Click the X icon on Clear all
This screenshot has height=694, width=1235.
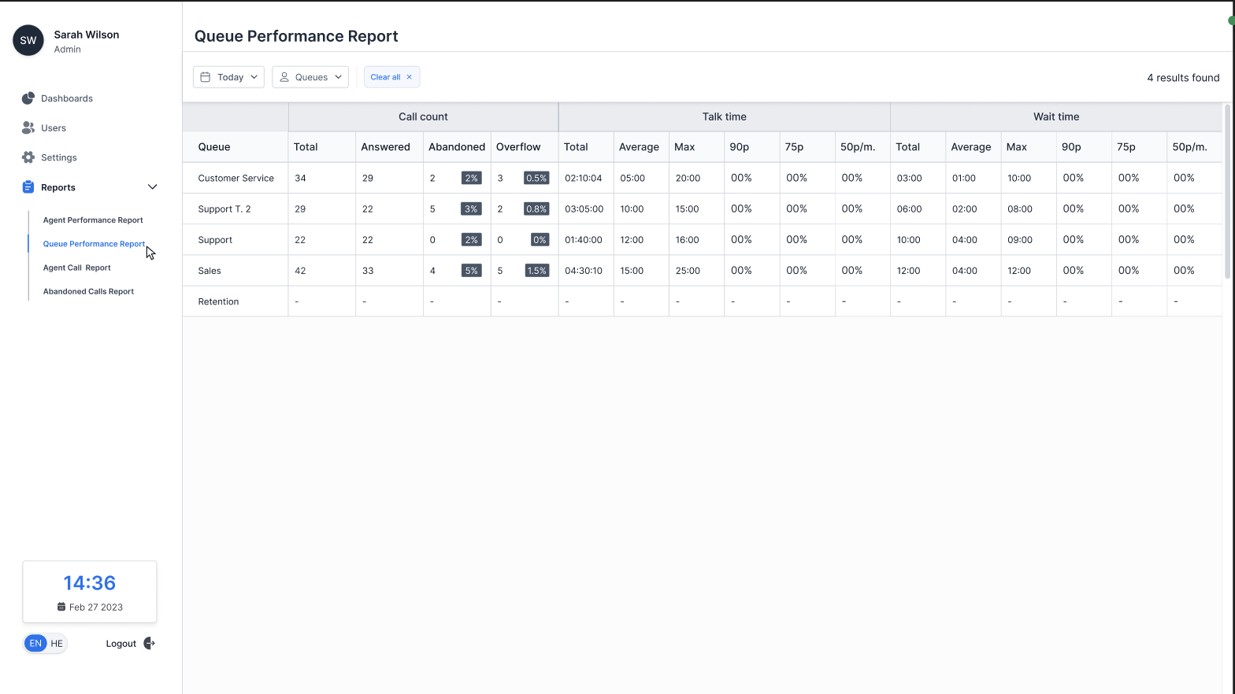point(410,77)
